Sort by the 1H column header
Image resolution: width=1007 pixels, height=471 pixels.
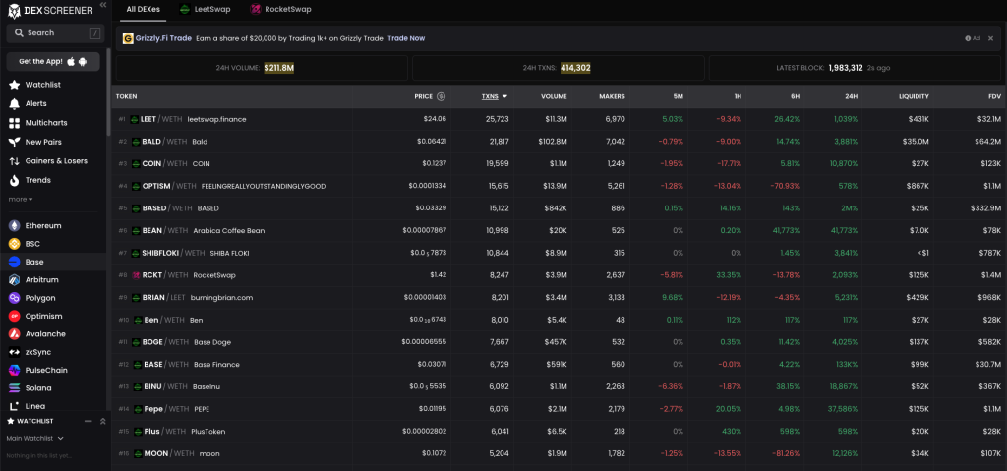click(738, 96)
